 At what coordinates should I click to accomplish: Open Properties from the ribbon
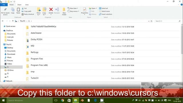click(x=85, y=11)
